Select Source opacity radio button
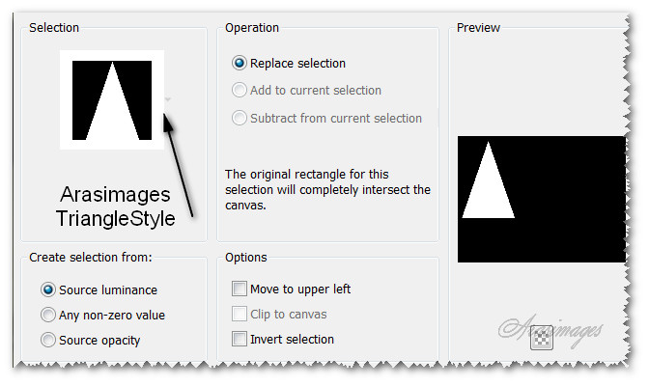This screenshot has width=649, height=386. pyautogui.click(x=48, y=340)
